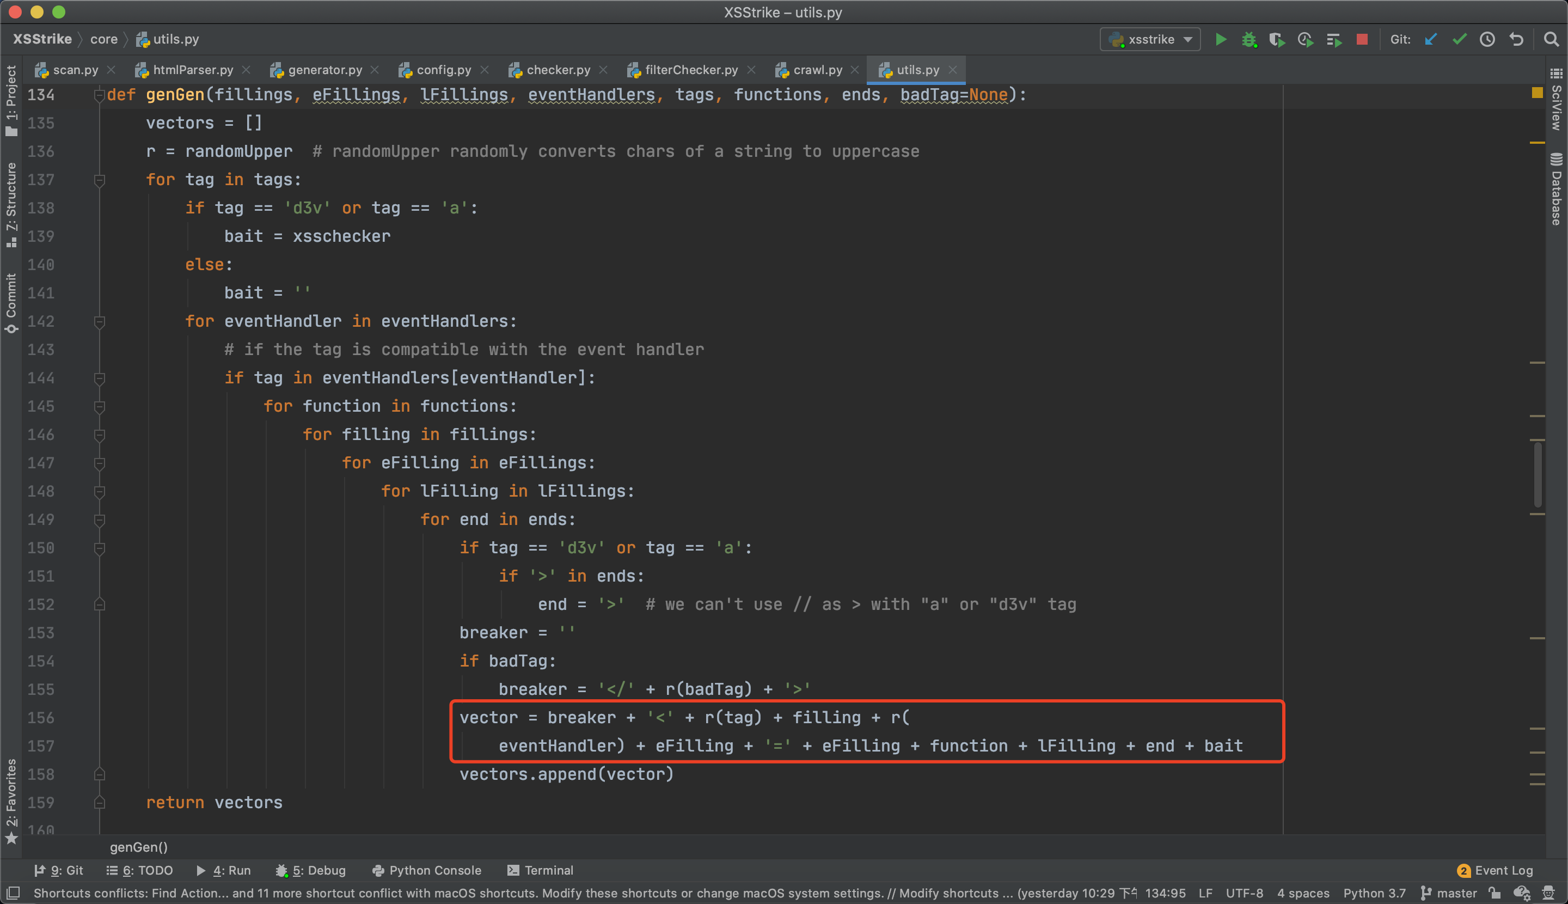
Task: Toggle read-only lock in status bar
Action: point(1494,894)
